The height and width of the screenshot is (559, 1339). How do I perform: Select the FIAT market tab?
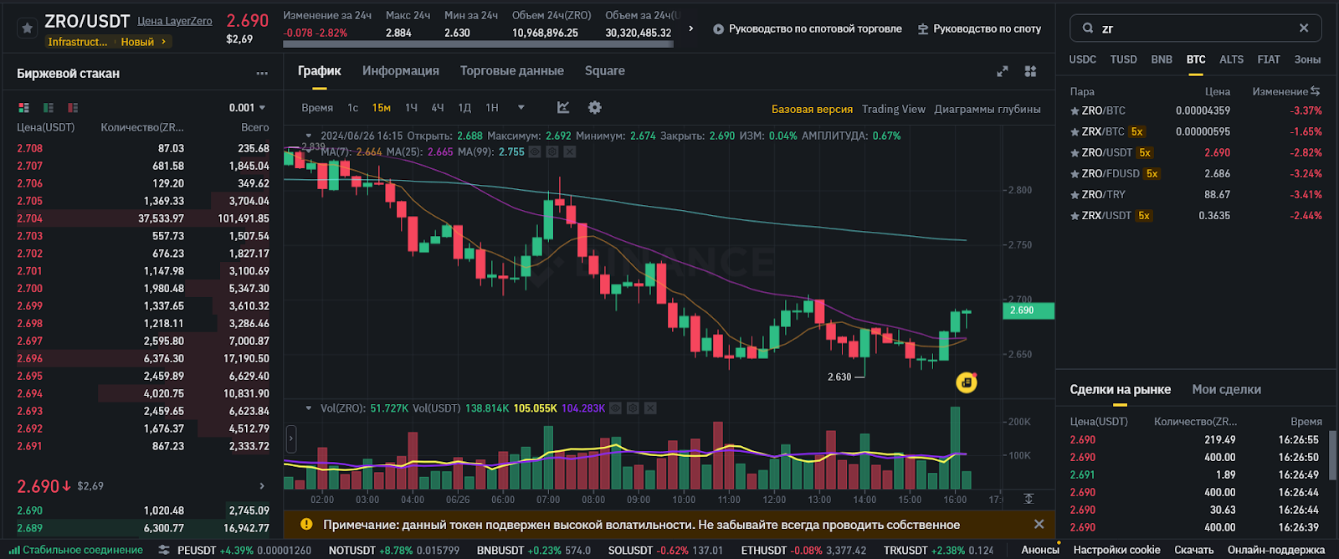click(1269, 59)
